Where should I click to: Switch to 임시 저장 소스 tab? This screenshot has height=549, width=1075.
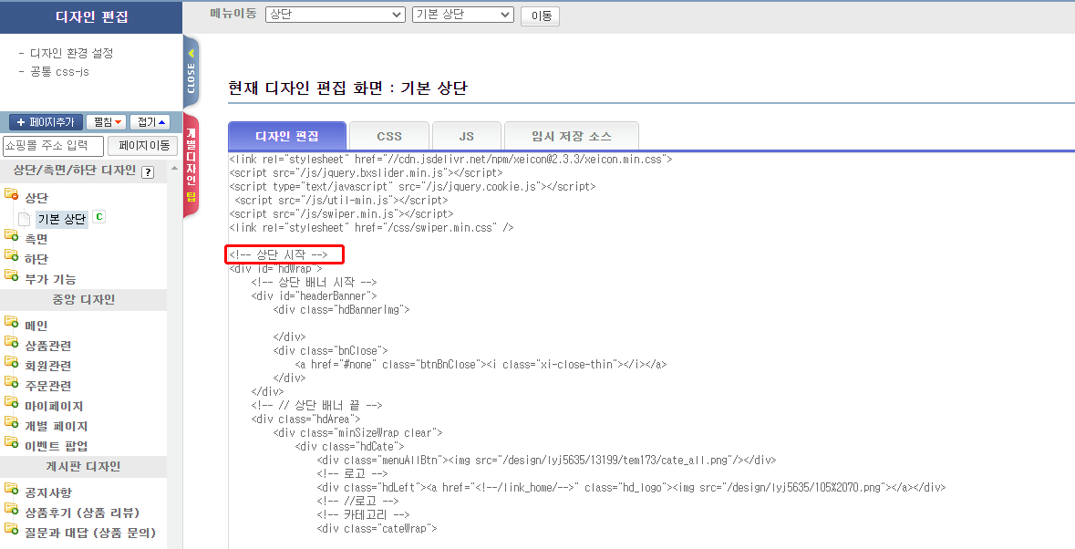tap(571, 136)
